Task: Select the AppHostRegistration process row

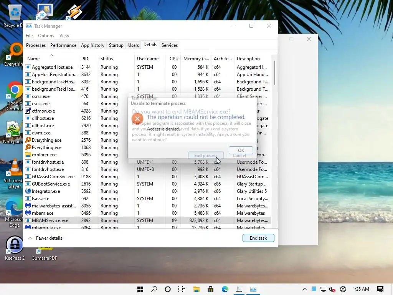Action: (148, 74)
